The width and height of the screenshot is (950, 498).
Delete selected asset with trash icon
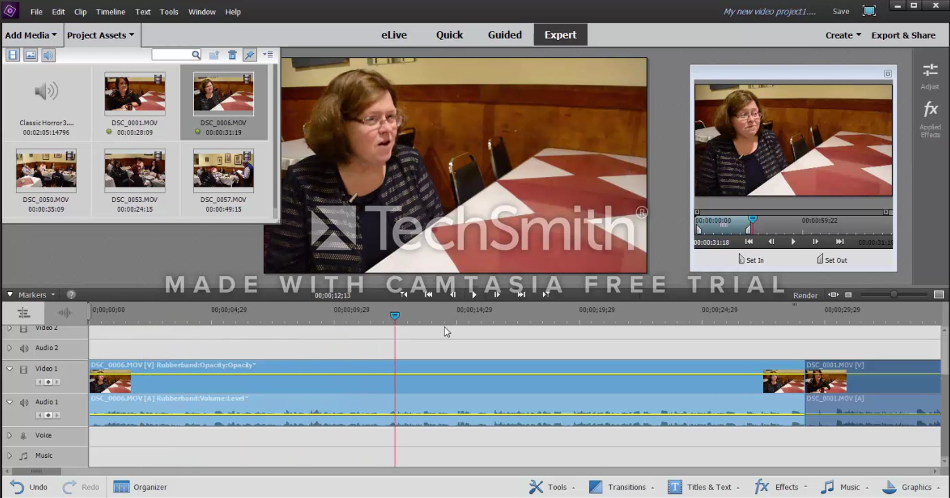[232, 55]
